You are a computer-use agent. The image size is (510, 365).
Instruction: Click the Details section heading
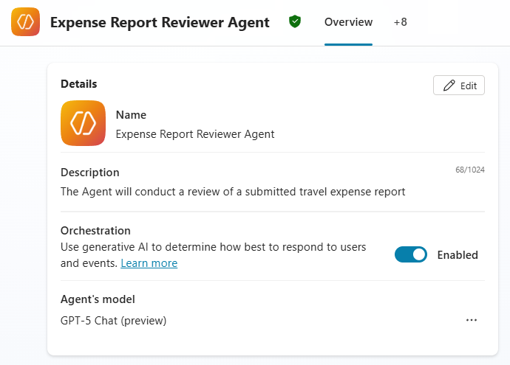79,84
